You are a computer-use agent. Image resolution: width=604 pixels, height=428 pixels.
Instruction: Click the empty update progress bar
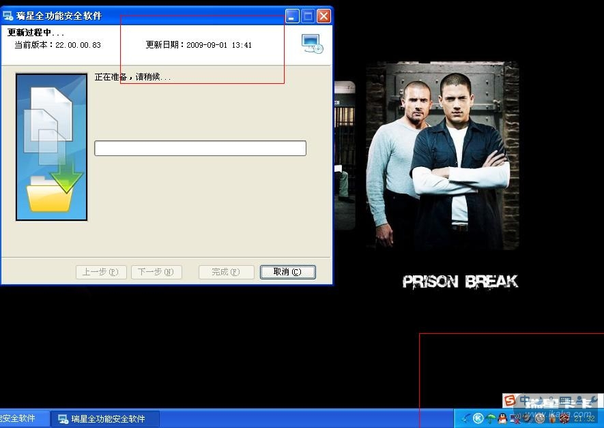pyautogui.click(x=200, y=148)
